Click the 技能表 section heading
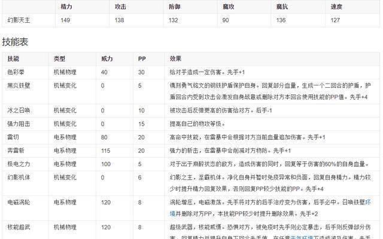 (x=15, y=42)
